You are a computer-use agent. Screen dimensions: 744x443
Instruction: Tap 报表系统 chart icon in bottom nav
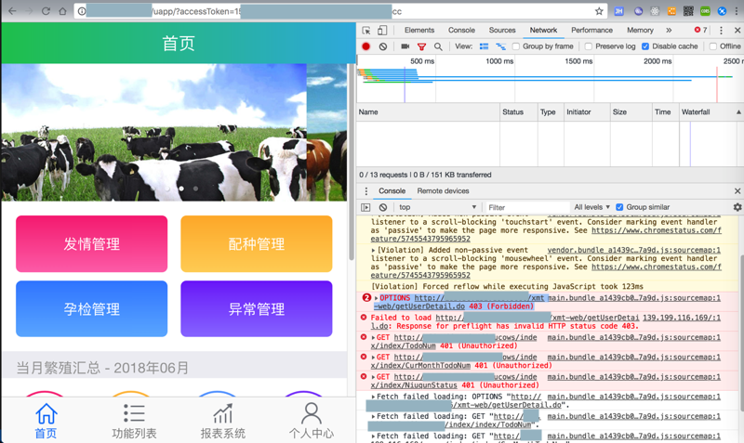coord(223,413)
